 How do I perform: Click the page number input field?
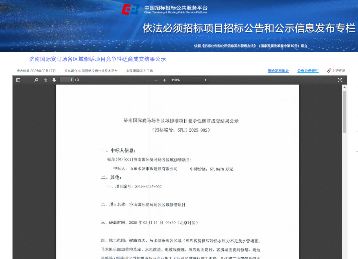tap(67, 80)
